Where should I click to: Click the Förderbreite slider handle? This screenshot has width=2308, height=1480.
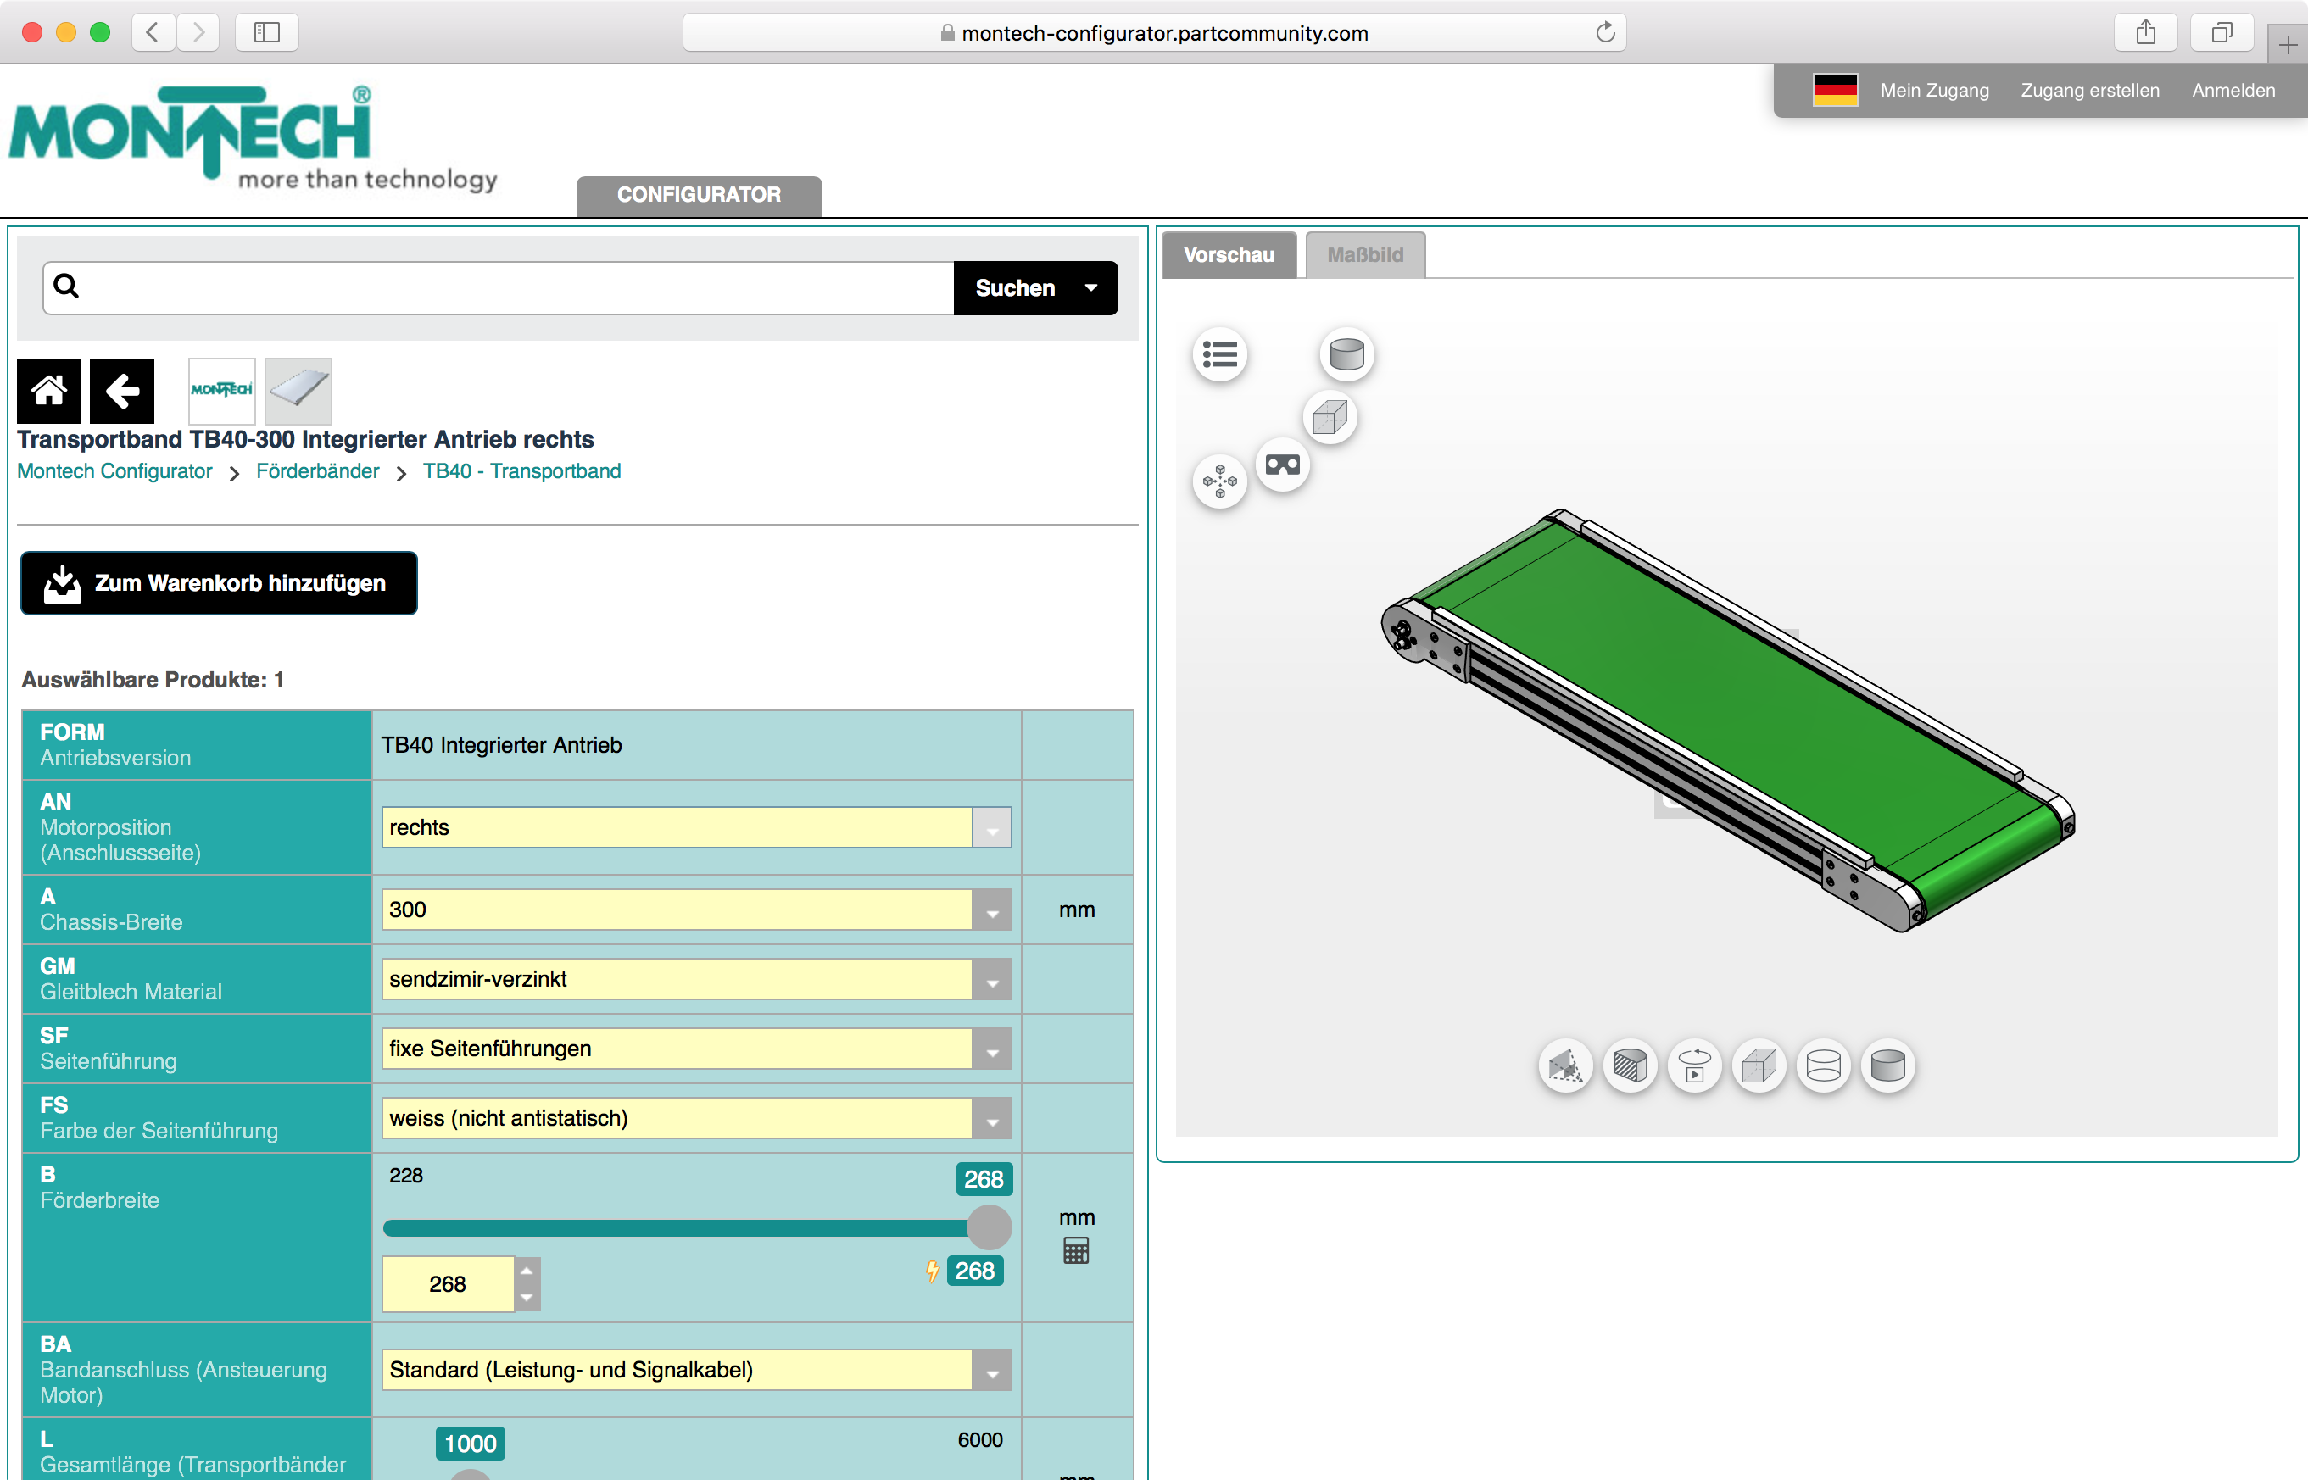pos(990,1227)
